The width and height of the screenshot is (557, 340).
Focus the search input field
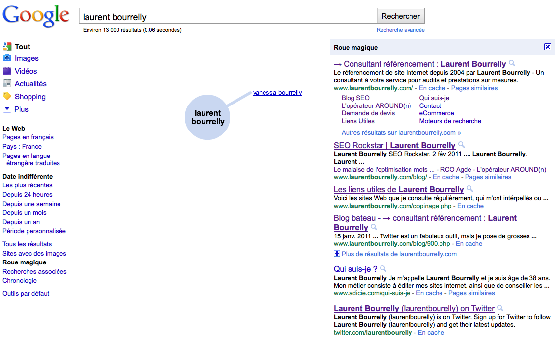pos(228,16)
